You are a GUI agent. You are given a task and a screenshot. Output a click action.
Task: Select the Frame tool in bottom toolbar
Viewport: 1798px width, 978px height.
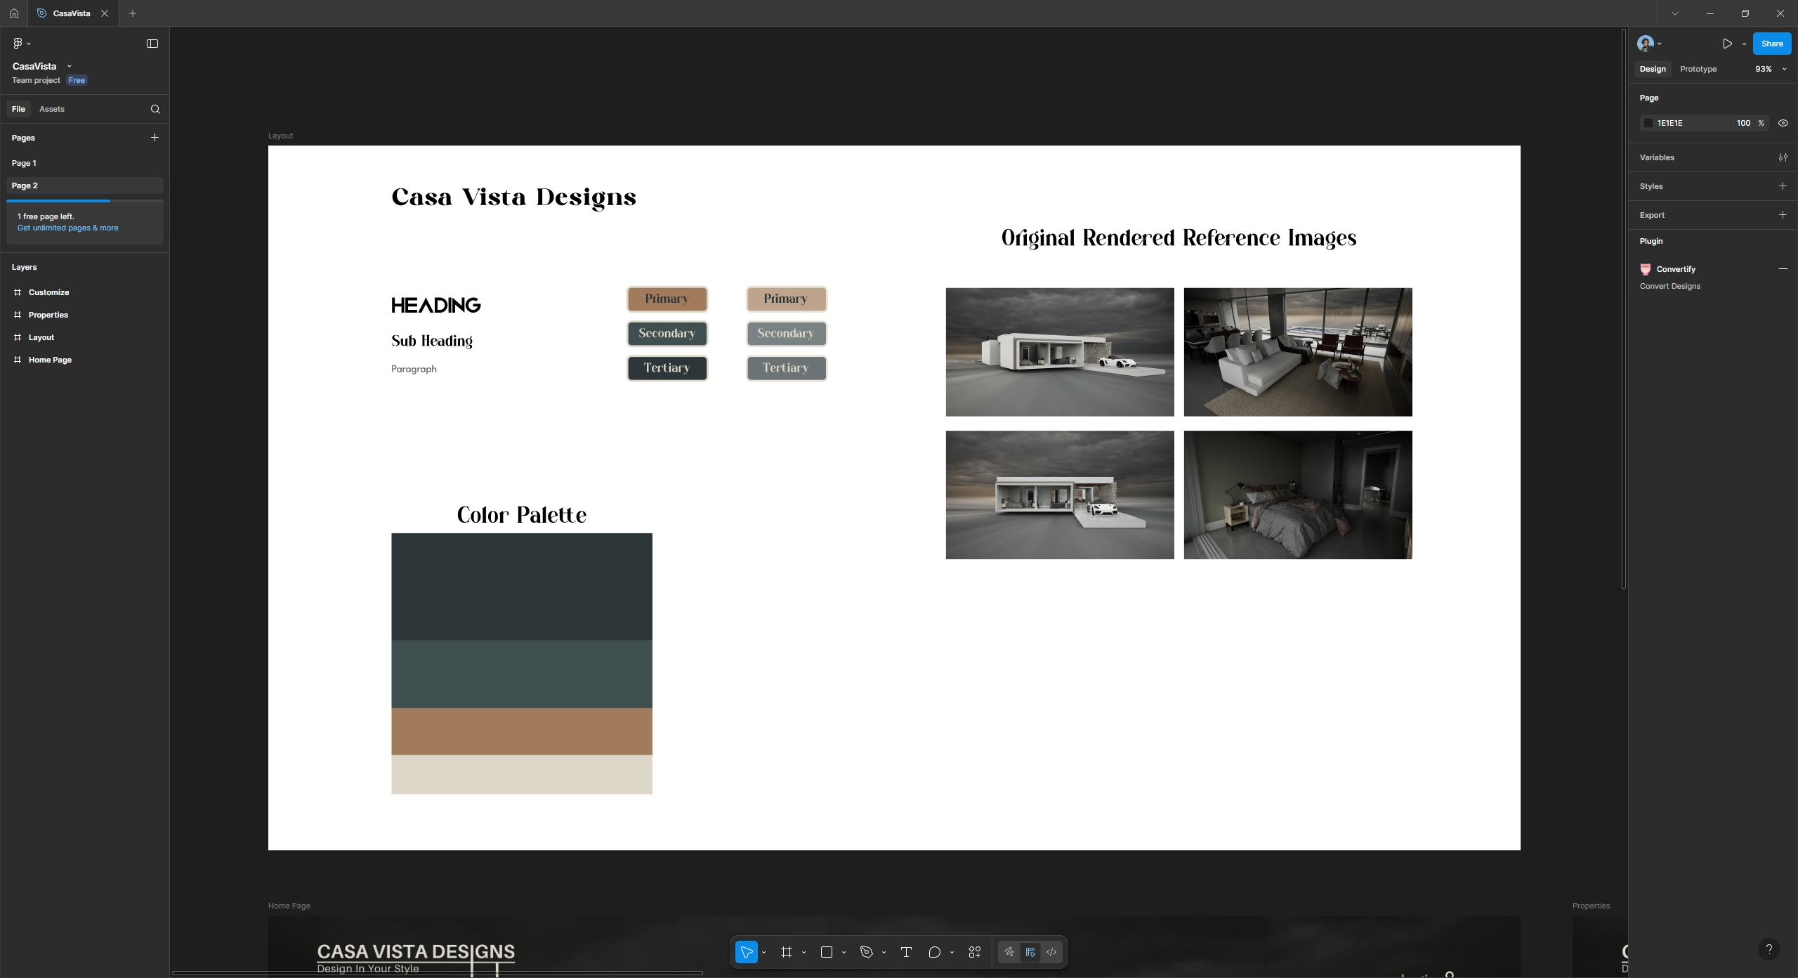tap(786, 952)
